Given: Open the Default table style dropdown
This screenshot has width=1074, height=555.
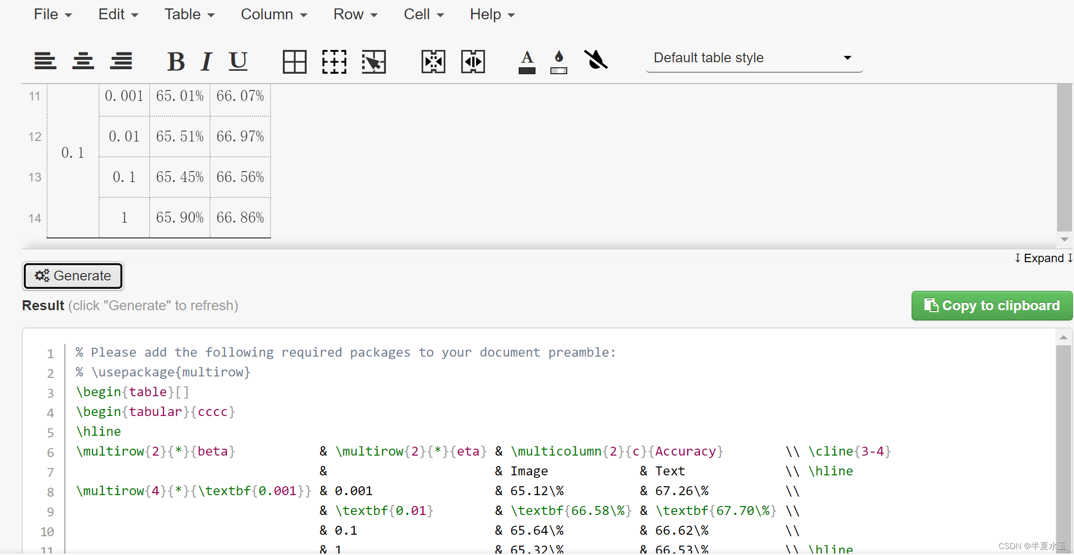Looking at the screenshot, I should coord(753,58).
